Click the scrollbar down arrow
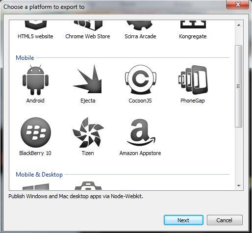This screenshot has height=233, width=252. [239, 185]
